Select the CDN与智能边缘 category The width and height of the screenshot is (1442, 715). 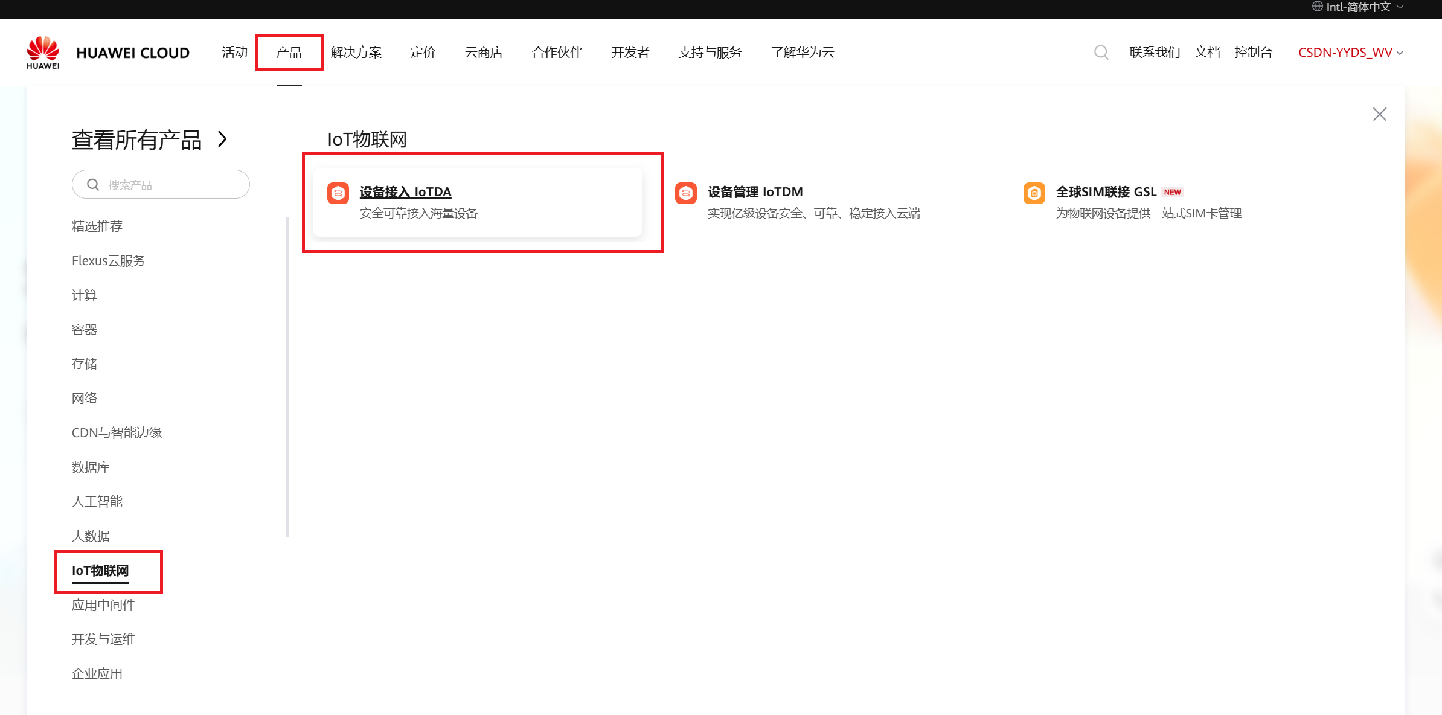pyautogui.click(x=117, y=433)
